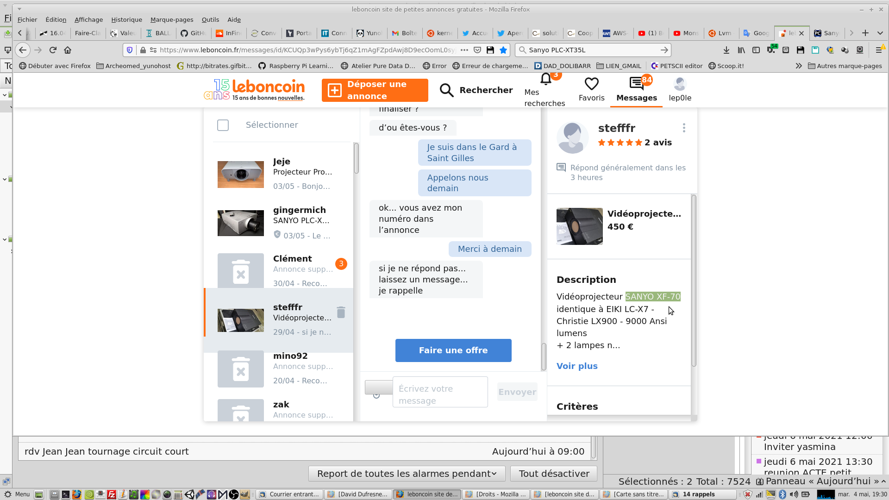889x500 pixels.
Task: Open alarm postpone duration dropdown
Action: pos(407,474)
